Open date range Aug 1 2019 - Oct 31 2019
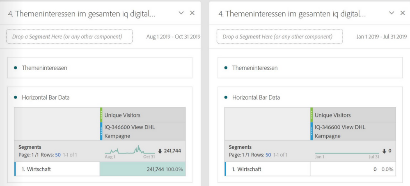This screenshot has width=410, height=186. coord(173,37)
